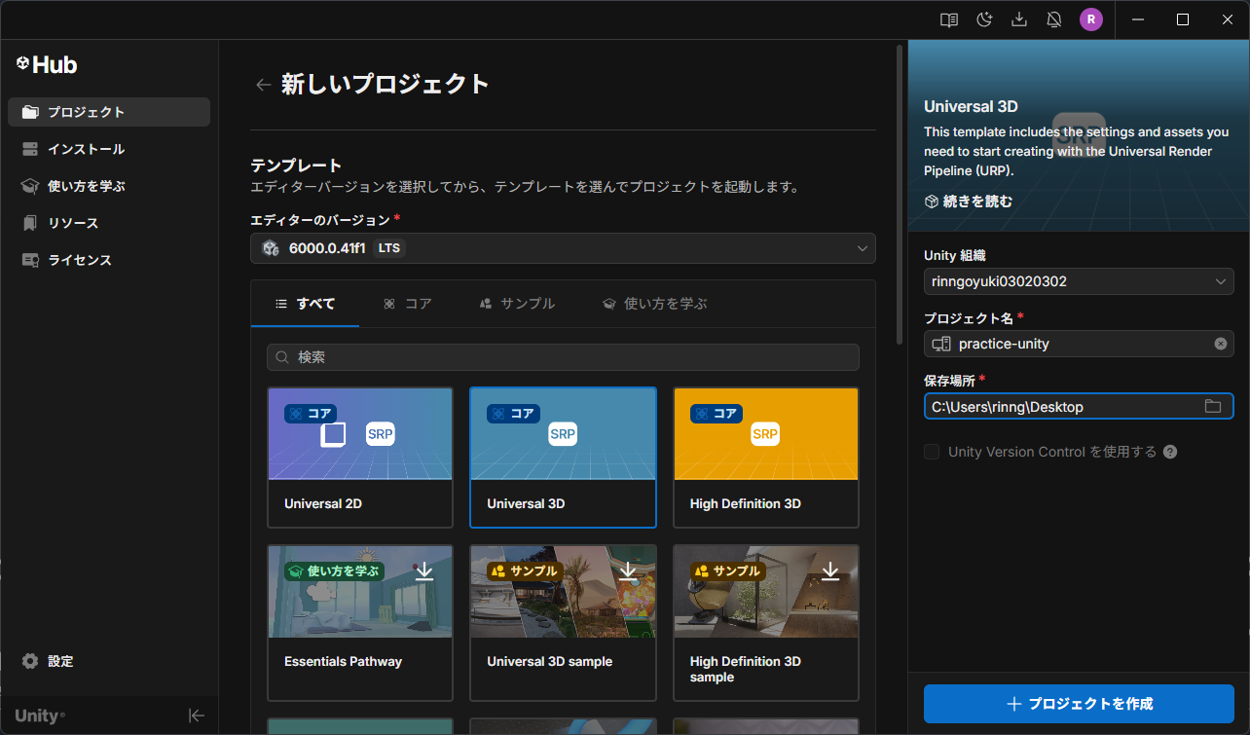Click the gear icon next to 設定

point(30,661)
